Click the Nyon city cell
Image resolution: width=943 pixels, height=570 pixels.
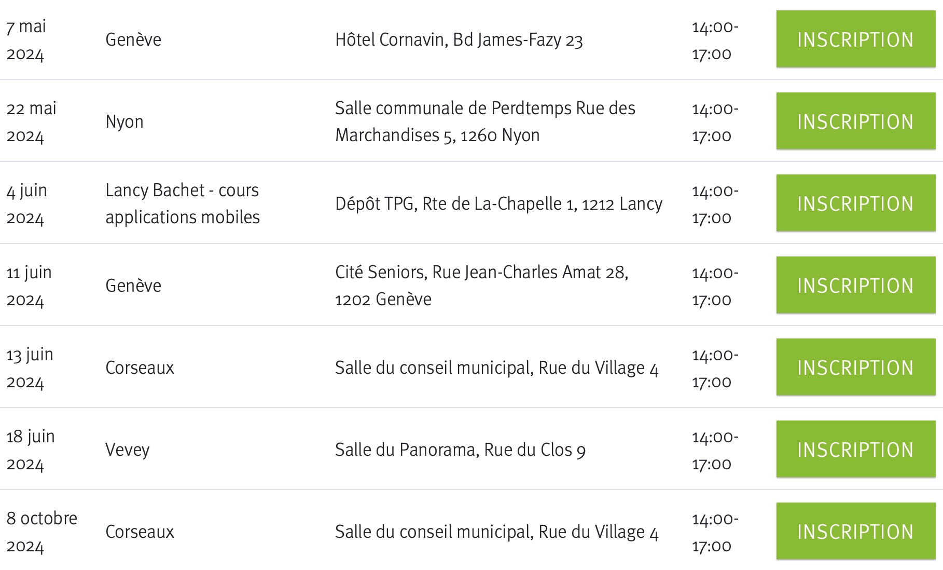coord(124,121)
